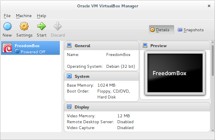
Task: Click the System section chip icon
Action: [69, 76]
